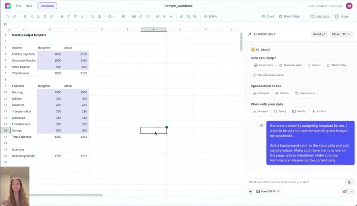The height and width of the screenshot is (206, 357).
Task: Open the Help menu
Action: (29, 6)
